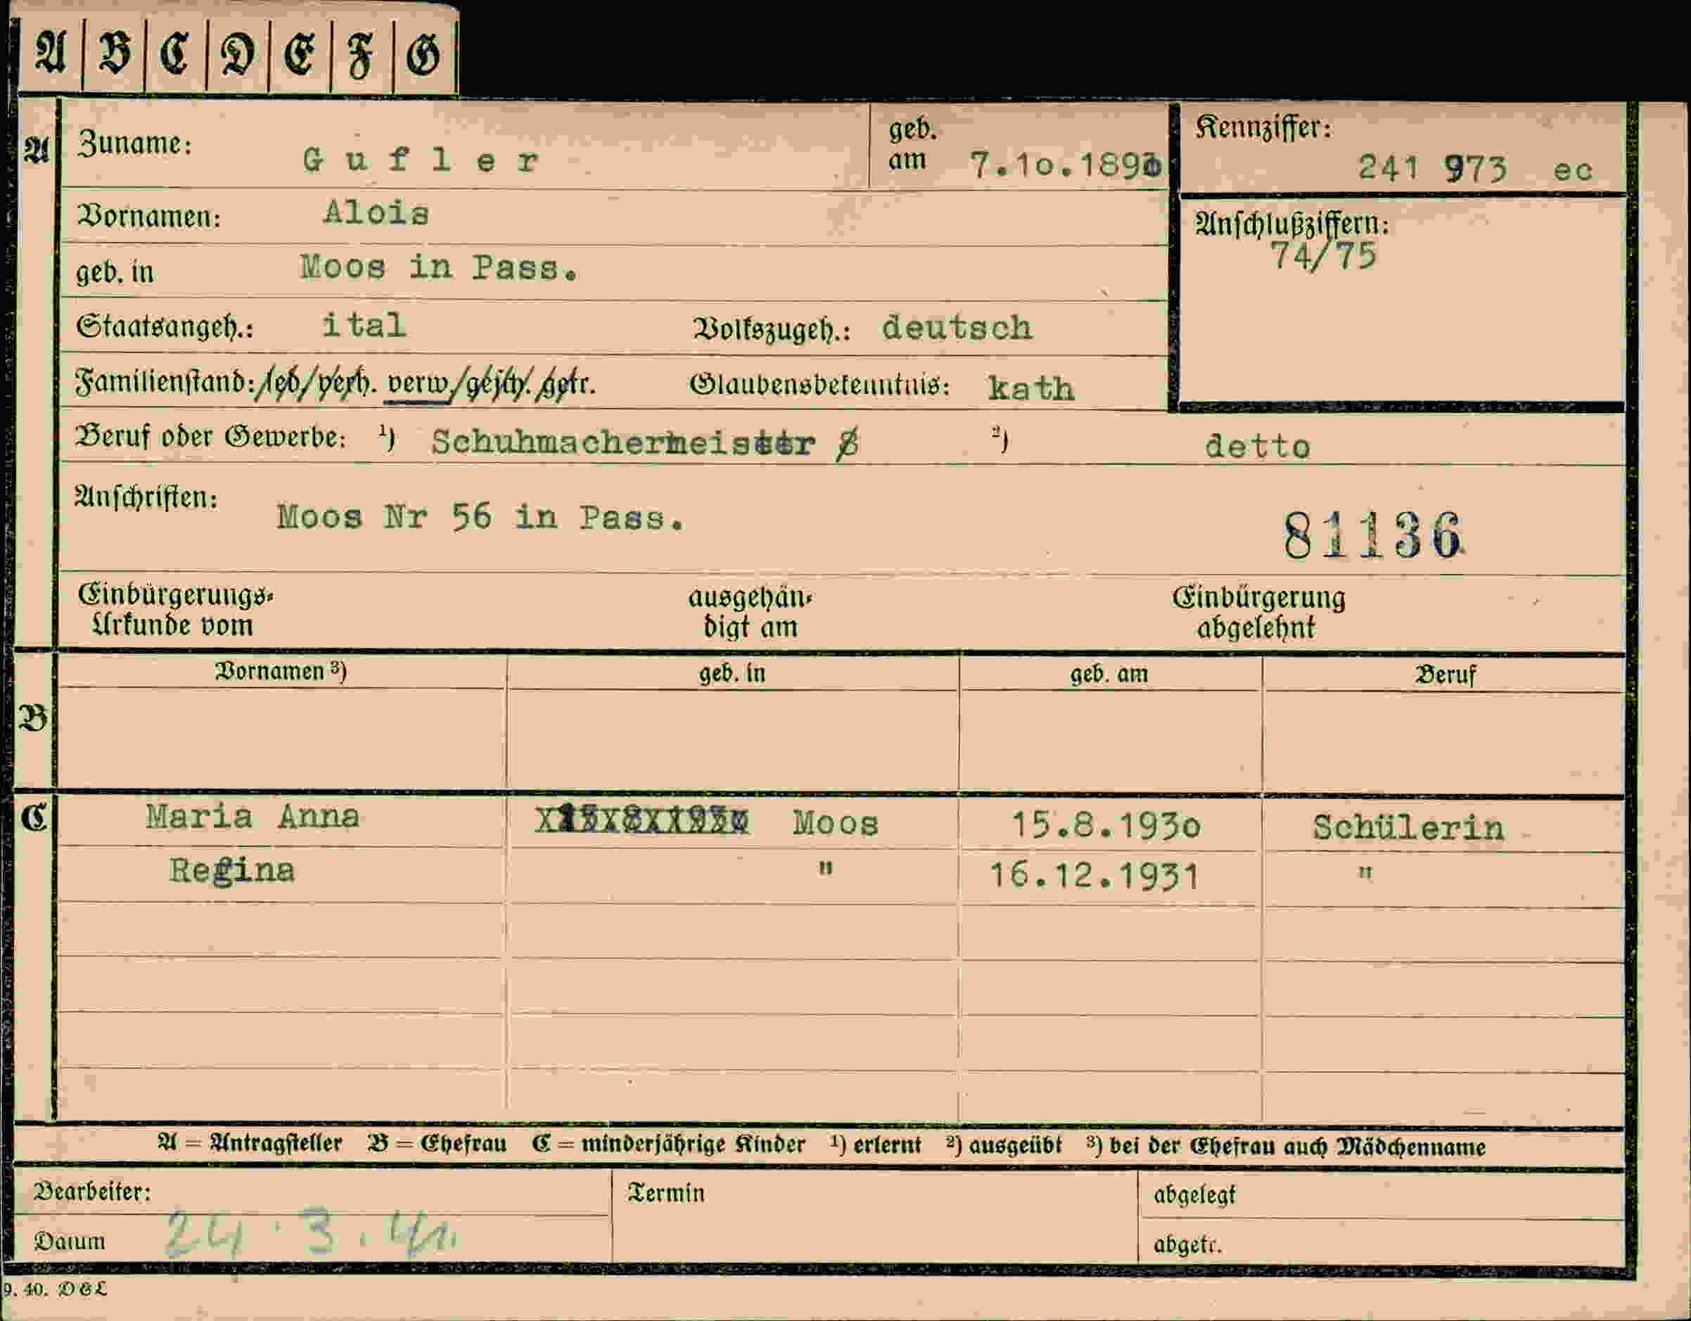Click the print code '9. 40.' at bottom

click(x=26, y=1290)
